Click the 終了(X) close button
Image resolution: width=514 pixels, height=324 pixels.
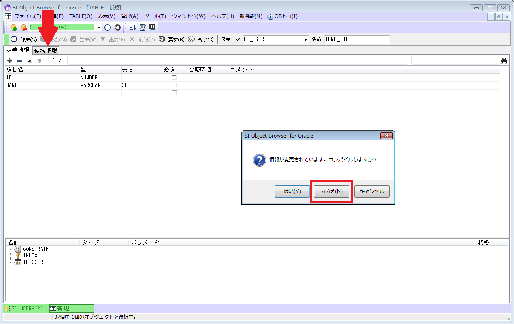(x=201, y=39)
